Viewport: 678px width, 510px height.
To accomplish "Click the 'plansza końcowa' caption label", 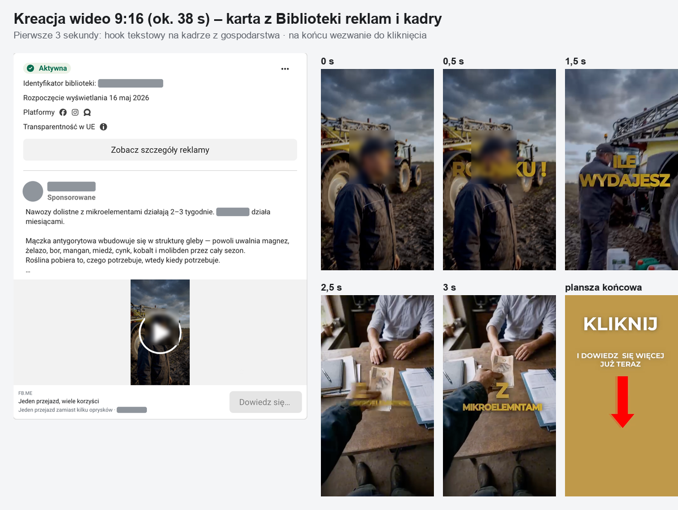I will tap(603, 287).
